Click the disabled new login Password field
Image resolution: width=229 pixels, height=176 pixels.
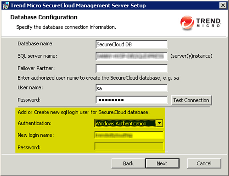click(129, 147)
